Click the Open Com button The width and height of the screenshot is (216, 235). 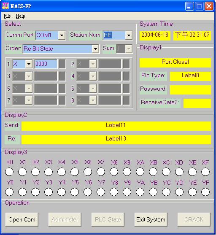click(x=22, y=219)
